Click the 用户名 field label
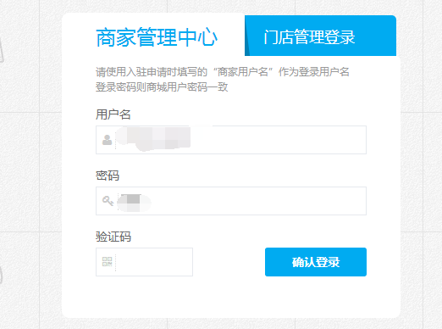Viewport: 442px width, 329px height. coord(113,114)
